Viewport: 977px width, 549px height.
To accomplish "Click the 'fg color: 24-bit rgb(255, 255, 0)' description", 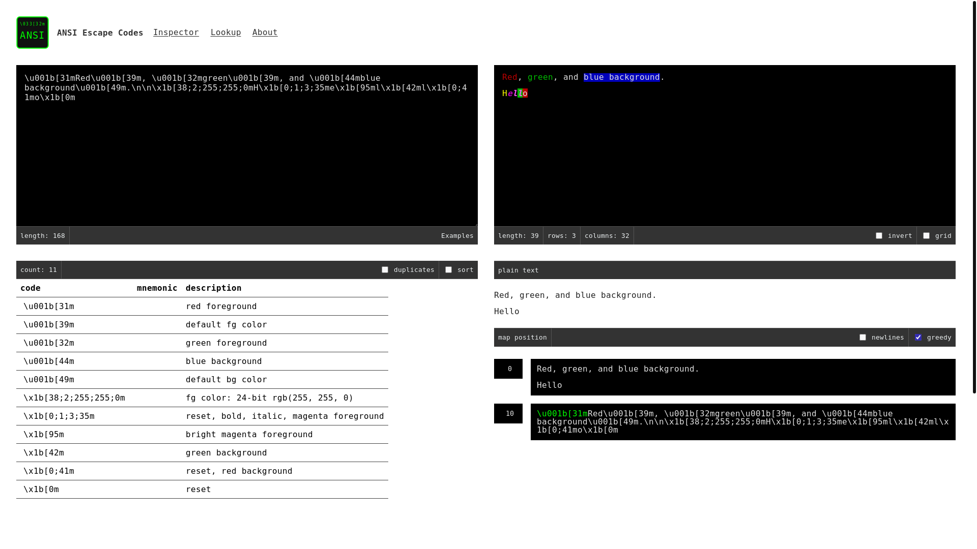I will pos(270,398).
